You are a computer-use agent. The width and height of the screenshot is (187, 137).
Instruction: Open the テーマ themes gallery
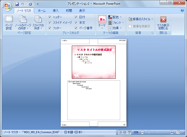(102, 22)
